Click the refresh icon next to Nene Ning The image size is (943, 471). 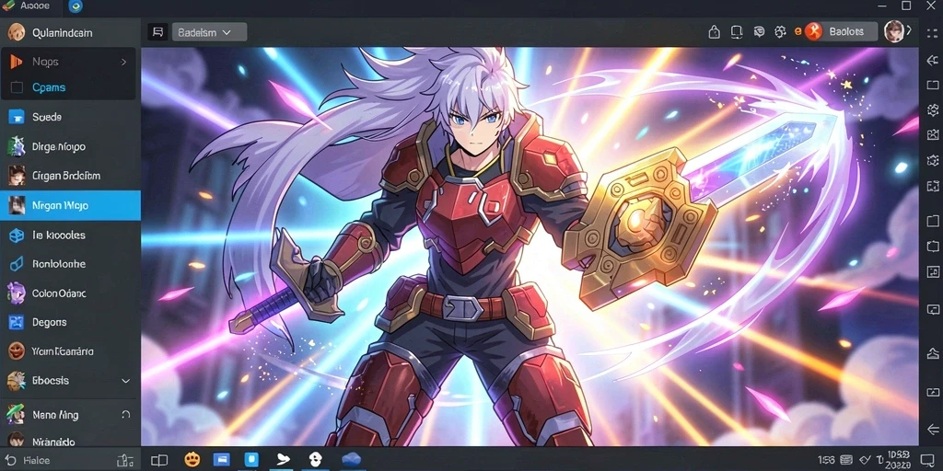point(125,415)
